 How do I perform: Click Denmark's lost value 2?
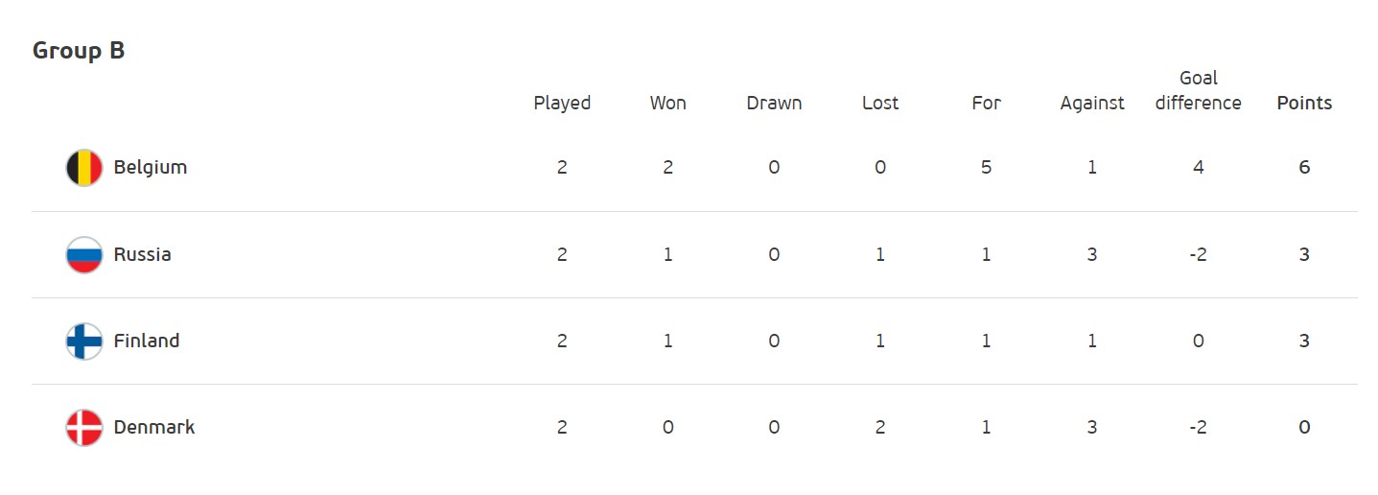(x=880, y=427)
